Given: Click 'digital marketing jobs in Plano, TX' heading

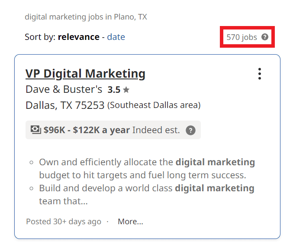Looking at the screenshot, I should (x=86, y=17).
